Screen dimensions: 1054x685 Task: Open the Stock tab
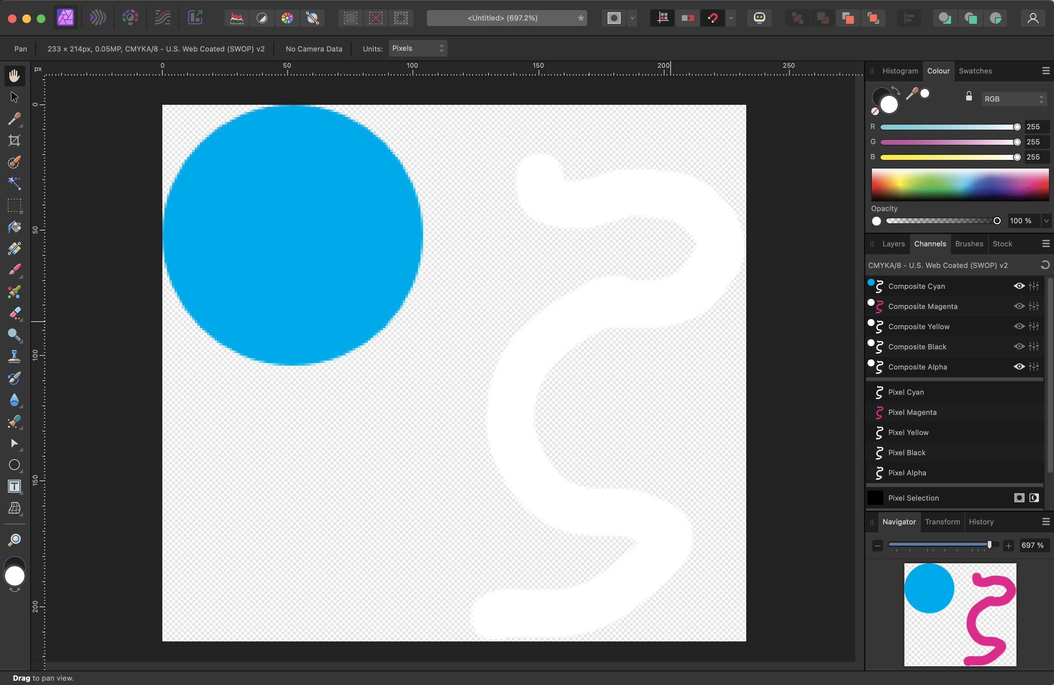point(1002,244)
